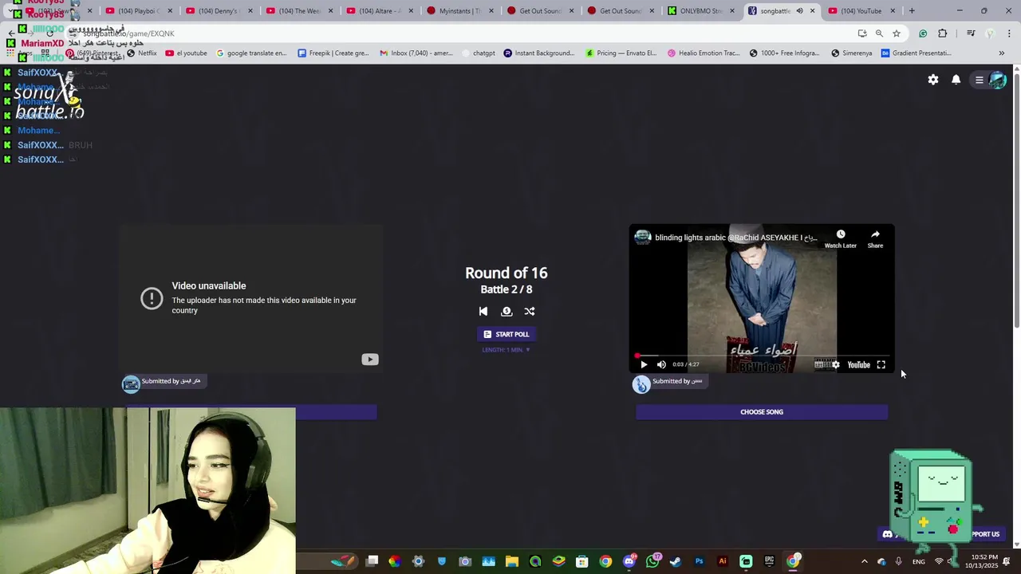Switch to the 'Playboi C' YouTube tab
Viewport: 1021px width, 574px height.
[x=132, y=11]
